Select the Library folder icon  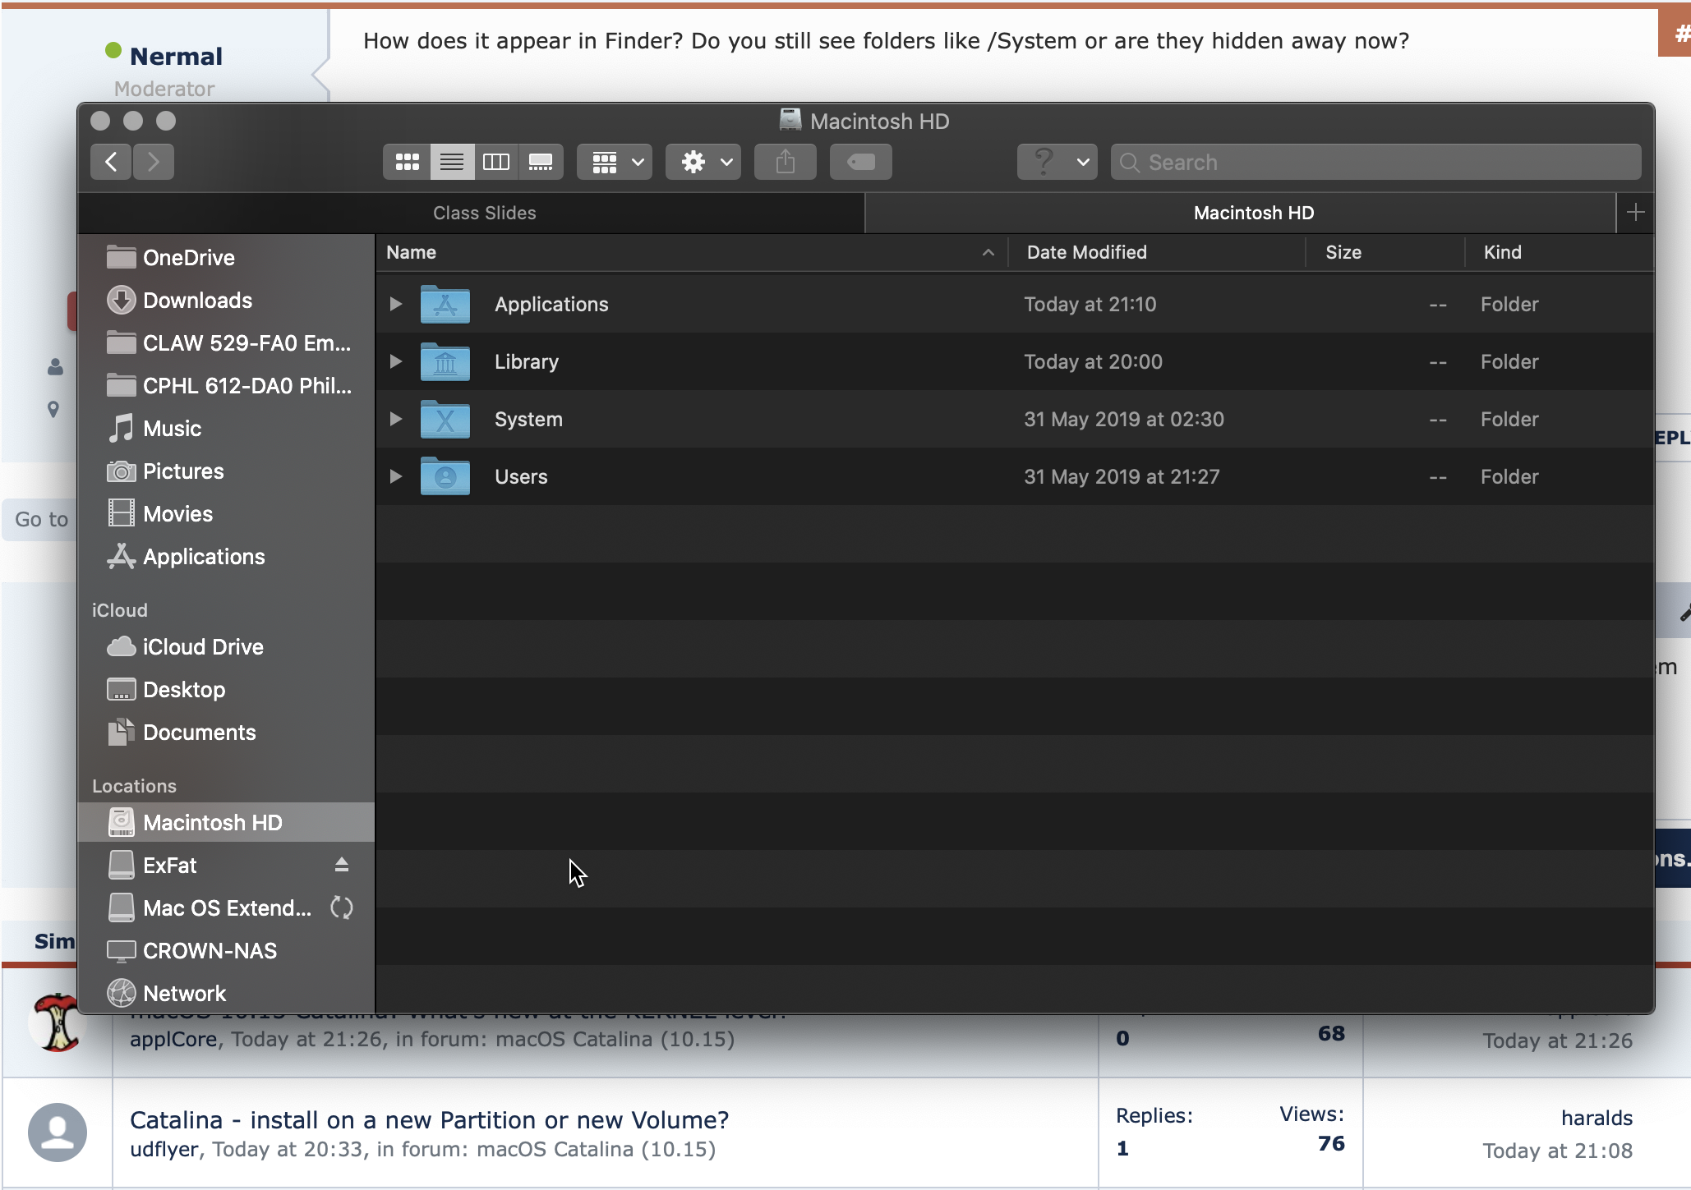click(x=445, y=361)
